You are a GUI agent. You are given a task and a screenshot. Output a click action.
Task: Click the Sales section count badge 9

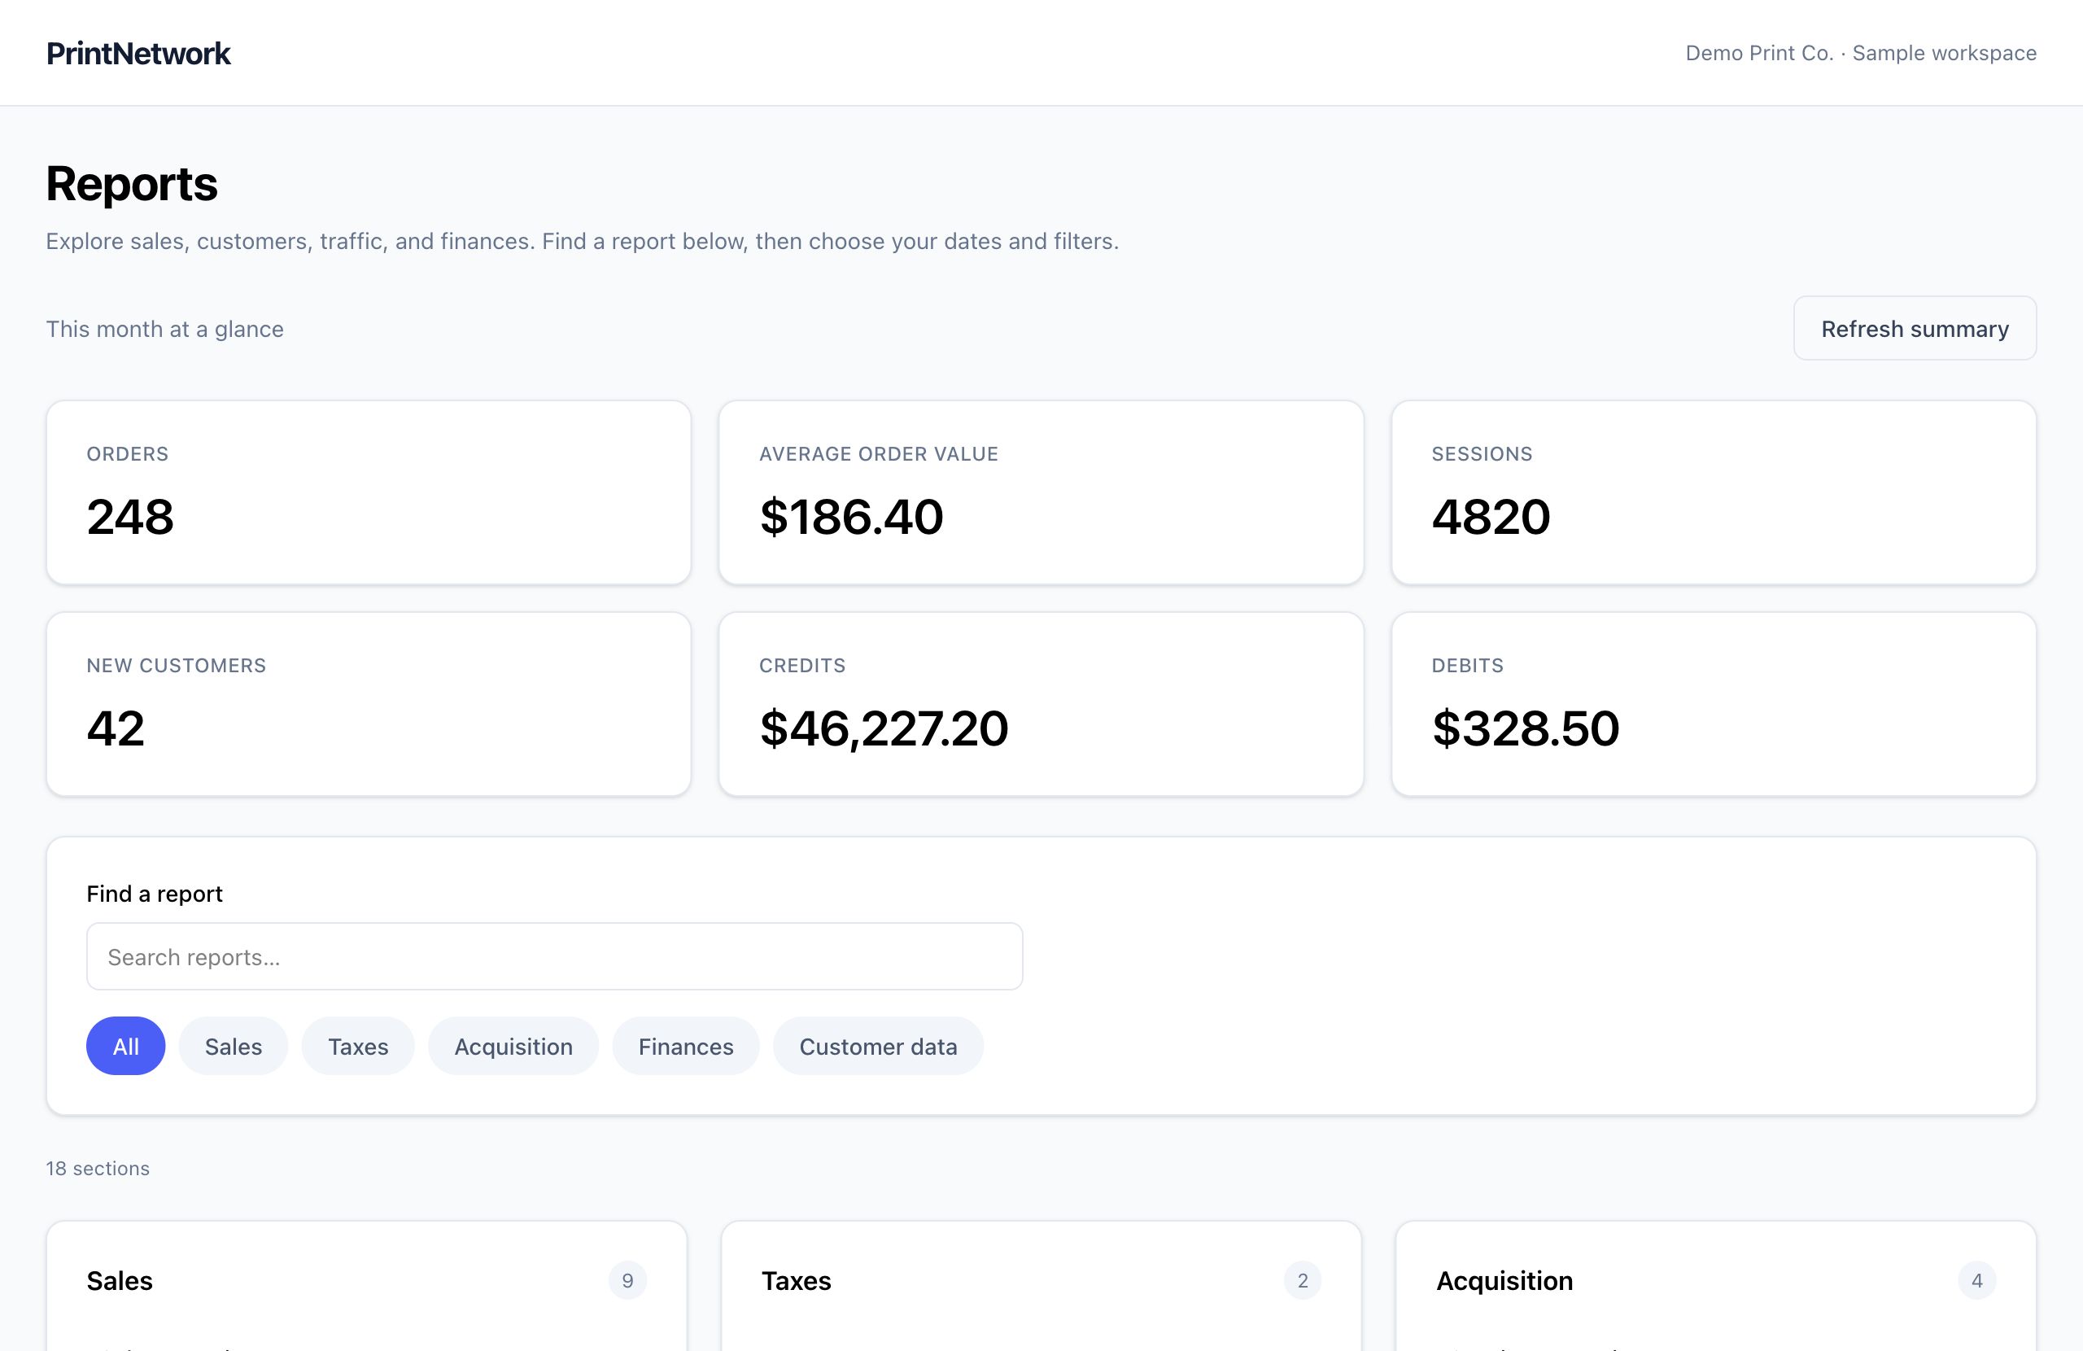pos(627,1280)
